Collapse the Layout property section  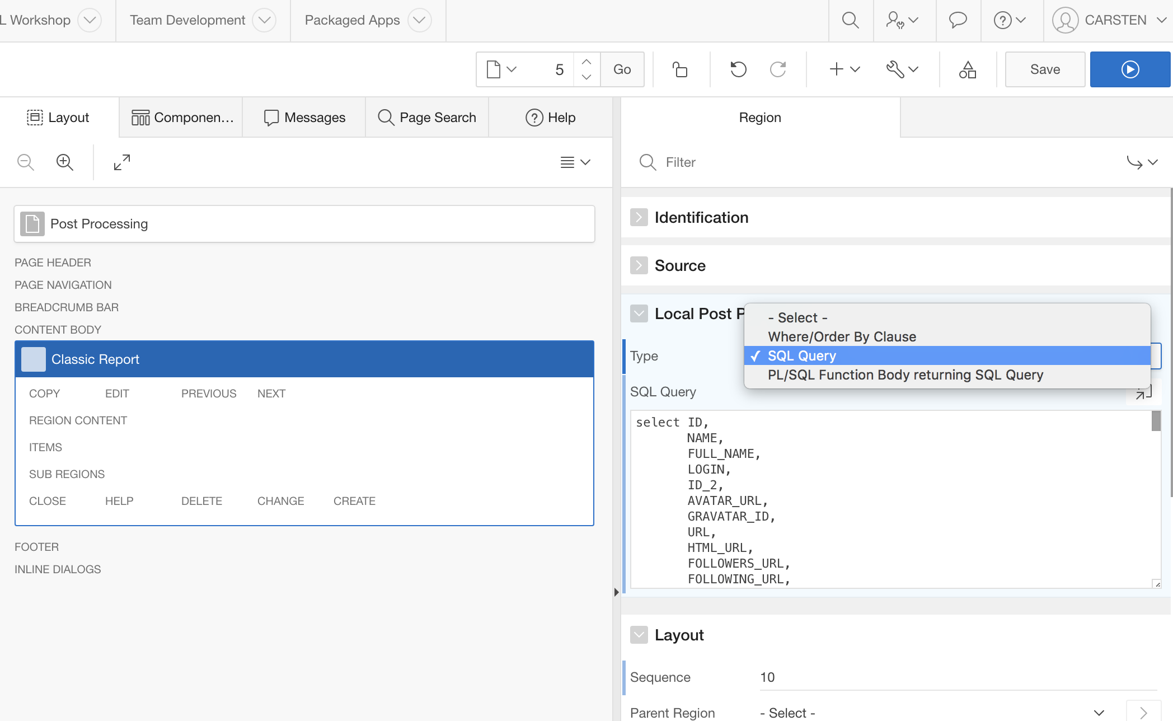click(x=639, y=635)
